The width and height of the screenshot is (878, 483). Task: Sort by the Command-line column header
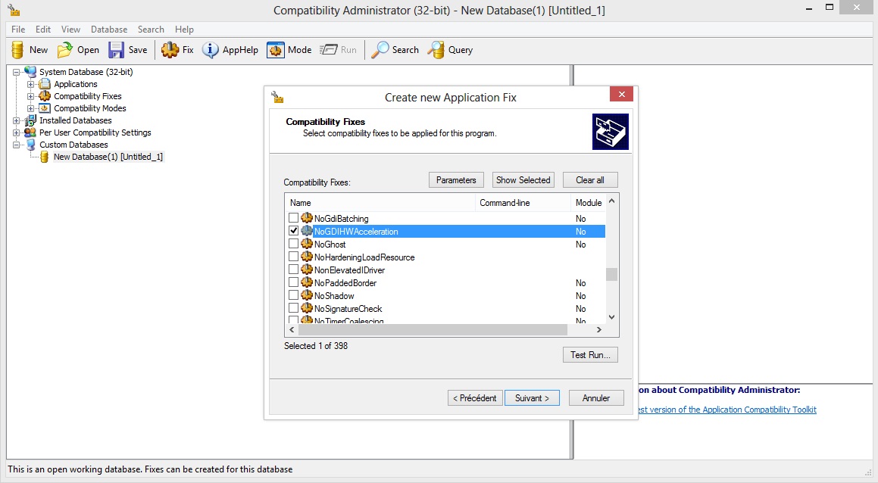click(523, 203)
